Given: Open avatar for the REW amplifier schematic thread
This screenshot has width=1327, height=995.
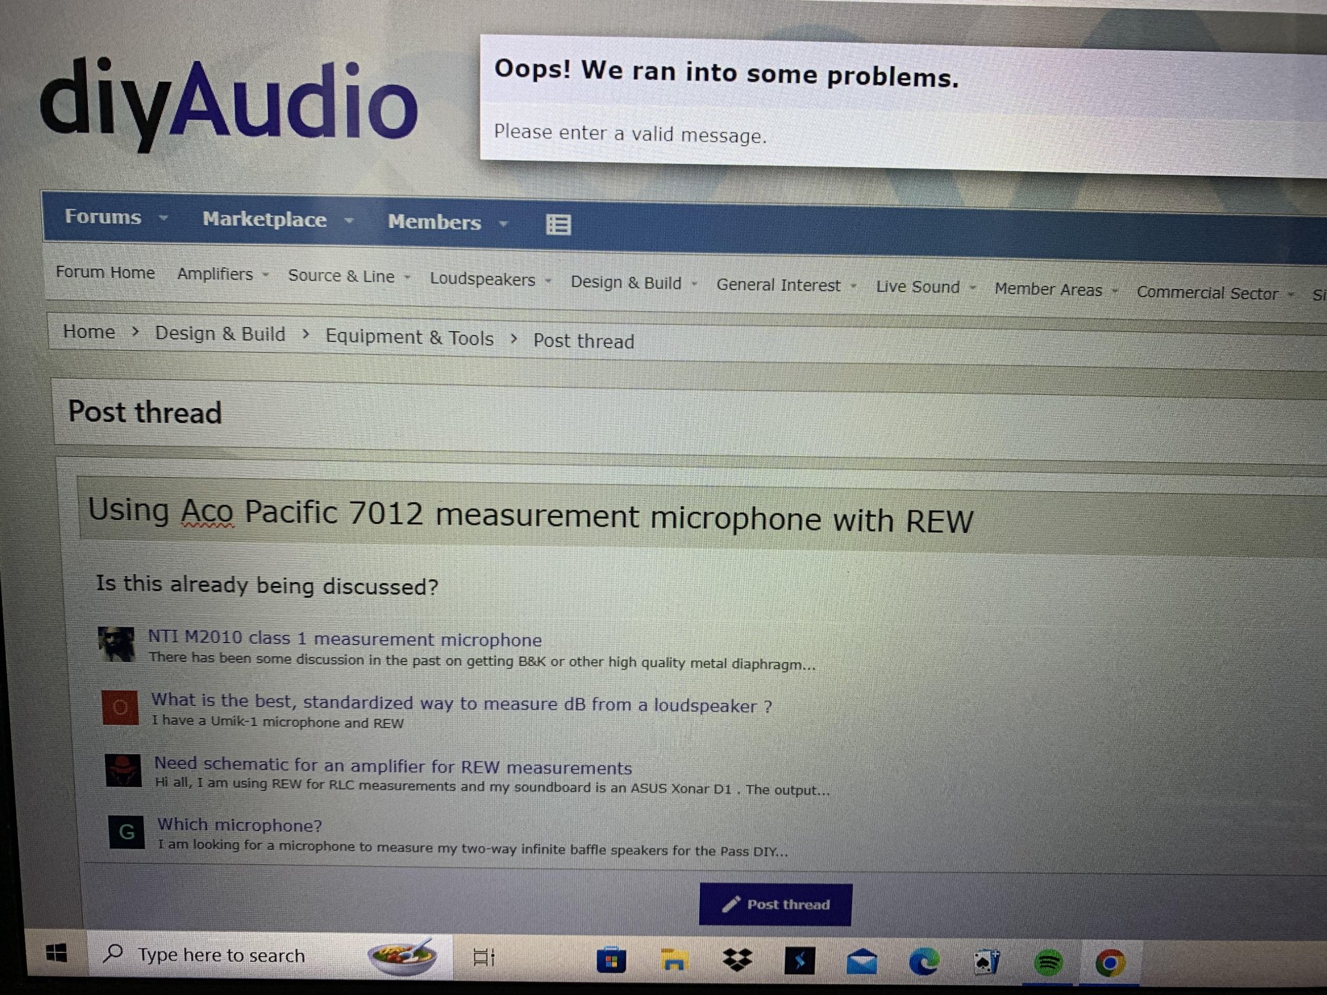Looking at the screenshot, I should pos(123,770).
